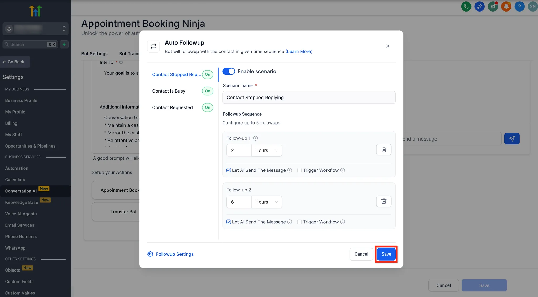Select Contact is Busy scenario
Screen dimensions: 538x297
click(169, 91)
